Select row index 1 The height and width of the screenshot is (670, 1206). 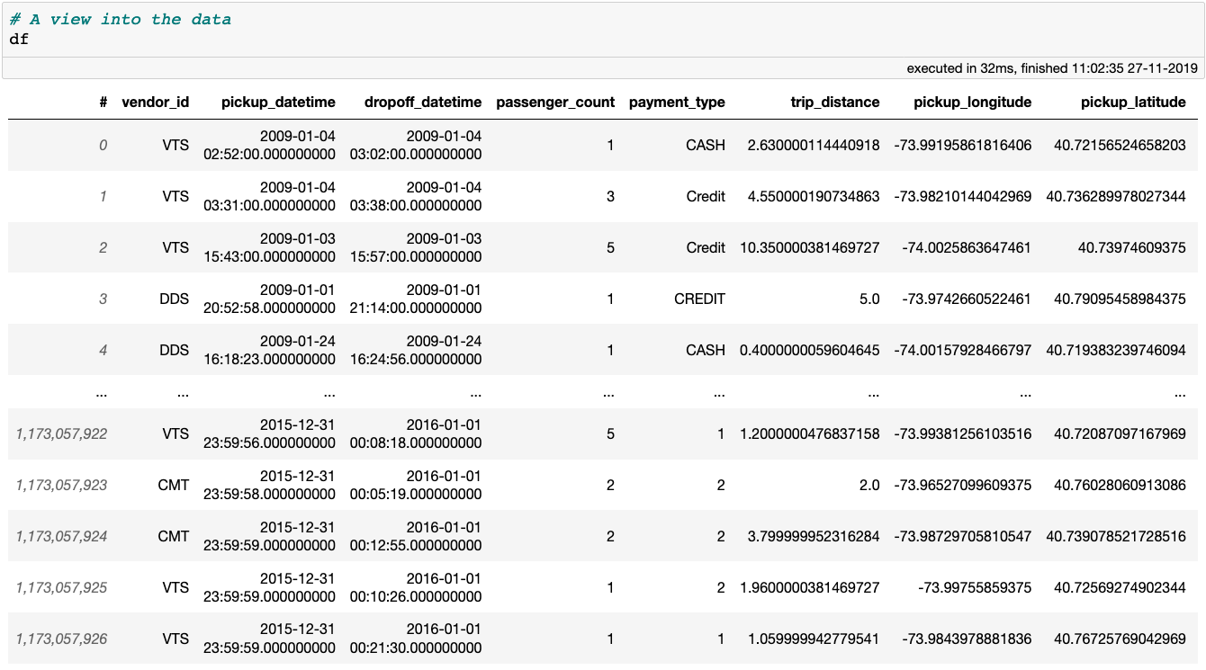pyautogui.click(x=103, y=196)
